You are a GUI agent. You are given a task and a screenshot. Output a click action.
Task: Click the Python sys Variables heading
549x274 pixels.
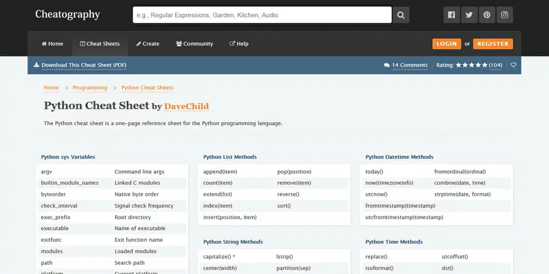click(x=68, y=157)
